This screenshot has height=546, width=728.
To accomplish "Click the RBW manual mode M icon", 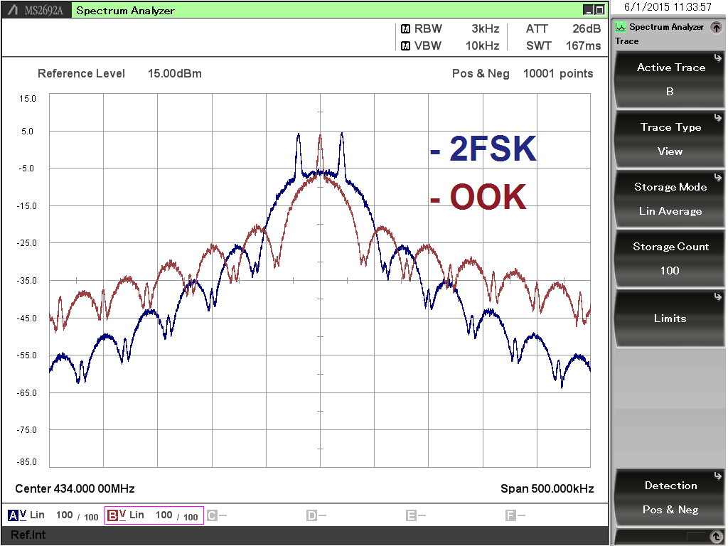I will [x=405, y=29].
